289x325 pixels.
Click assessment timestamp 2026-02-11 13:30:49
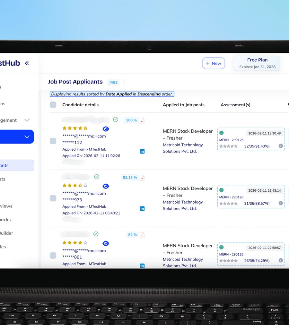(265, 133)
